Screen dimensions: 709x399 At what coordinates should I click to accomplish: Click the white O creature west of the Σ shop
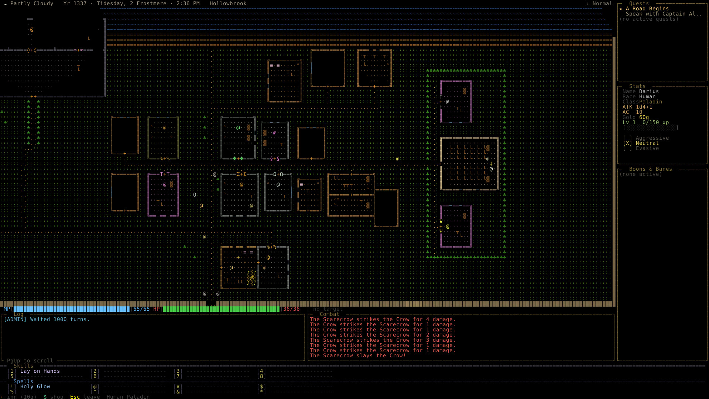(x=195, y=195)
